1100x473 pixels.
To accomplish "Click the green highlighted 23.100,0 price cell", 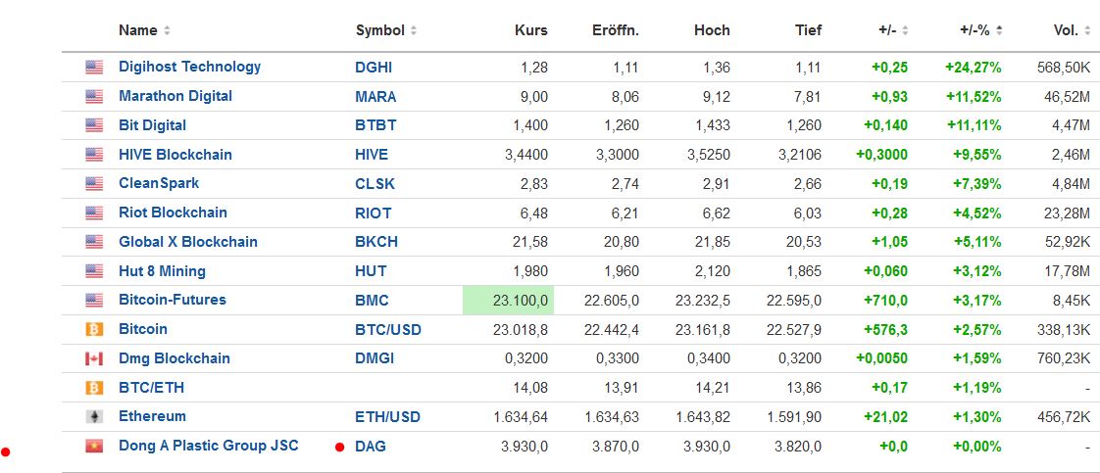I will 509,301.
